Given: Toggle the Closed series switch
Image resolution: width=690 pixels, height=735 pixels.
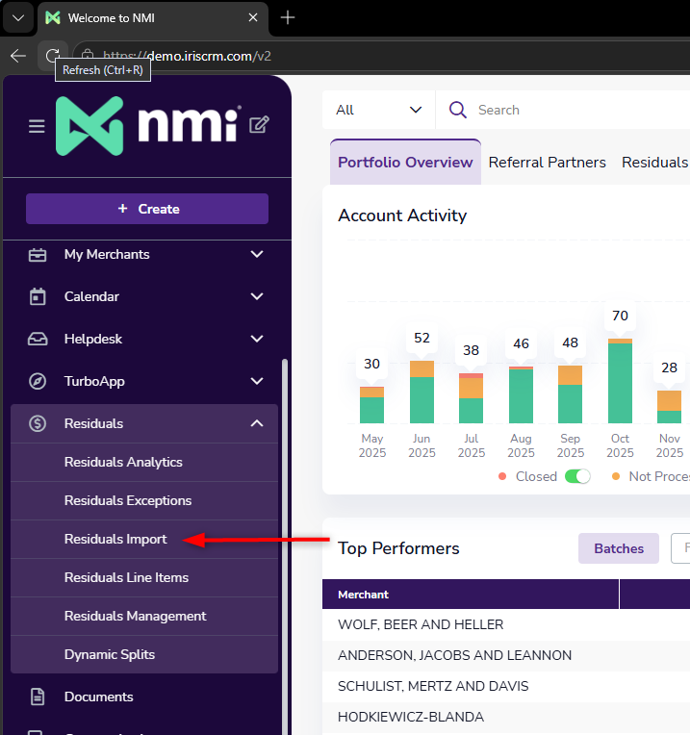Looking at the screenshot, I should click(x=577, y=476).
